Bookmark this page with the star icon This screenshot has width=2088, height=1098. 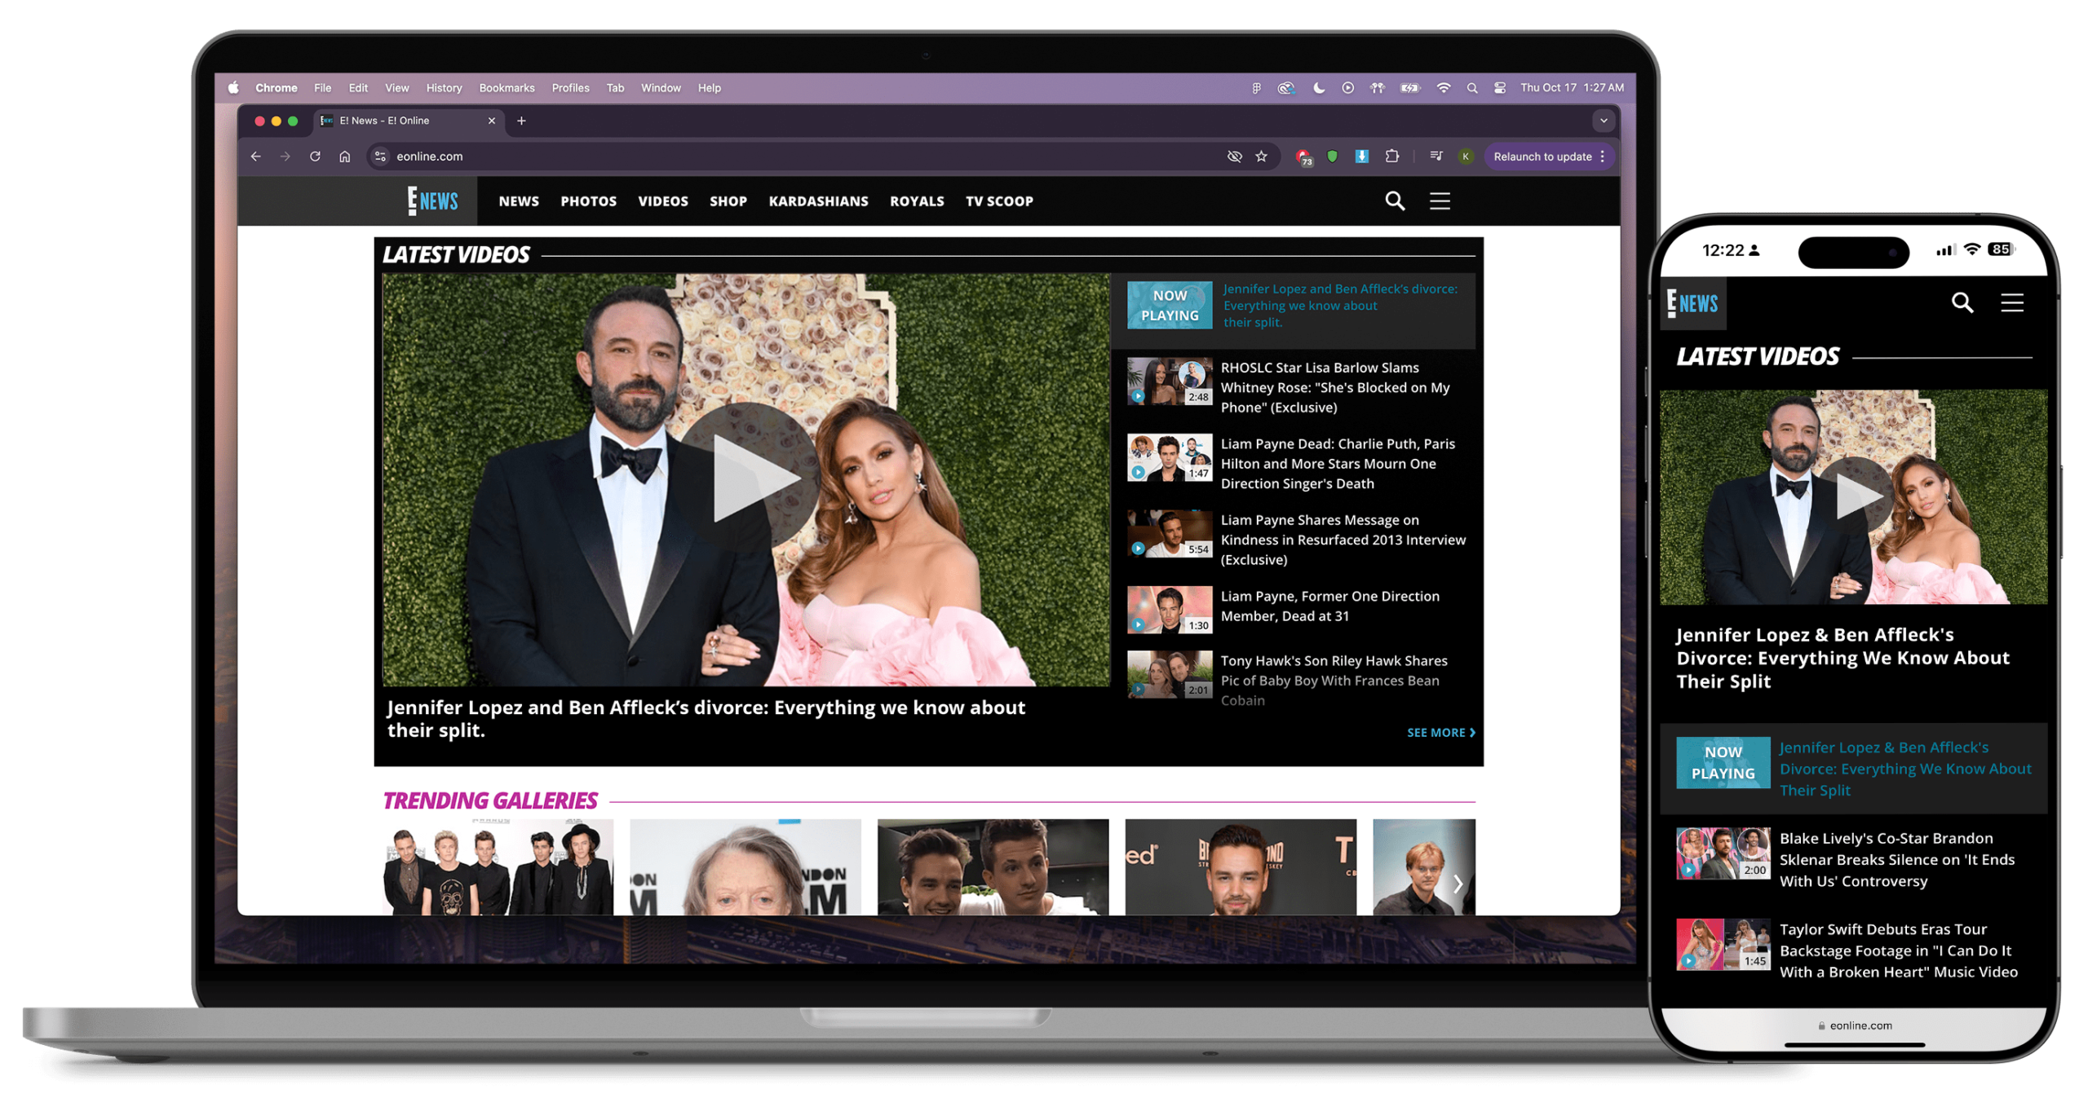pos(1261,156)
